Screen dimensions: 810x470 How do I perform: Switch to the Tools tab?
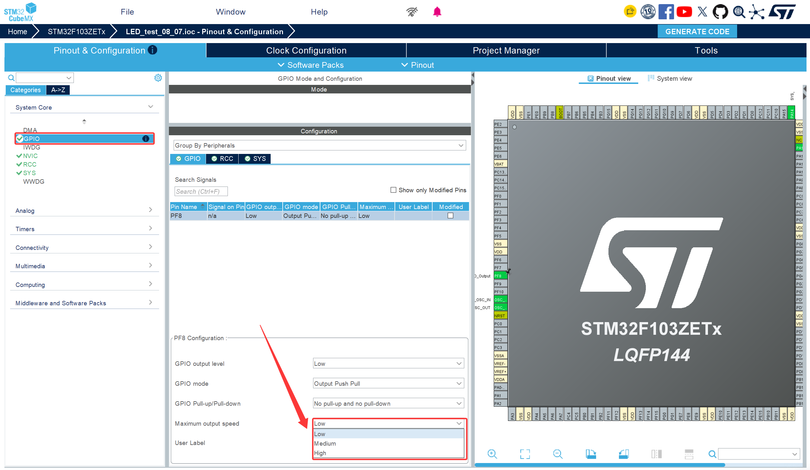coord(706,50)
